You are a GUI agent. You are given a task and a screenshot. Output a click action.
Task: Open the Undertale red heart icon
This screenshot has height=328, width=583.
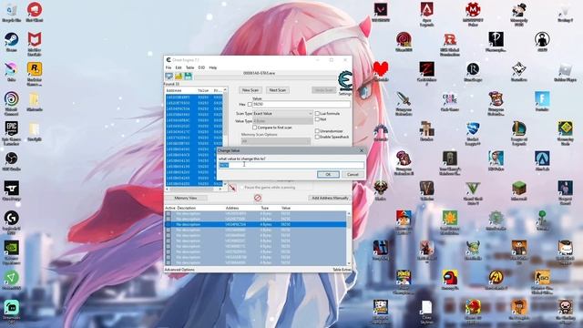(381, 69)
